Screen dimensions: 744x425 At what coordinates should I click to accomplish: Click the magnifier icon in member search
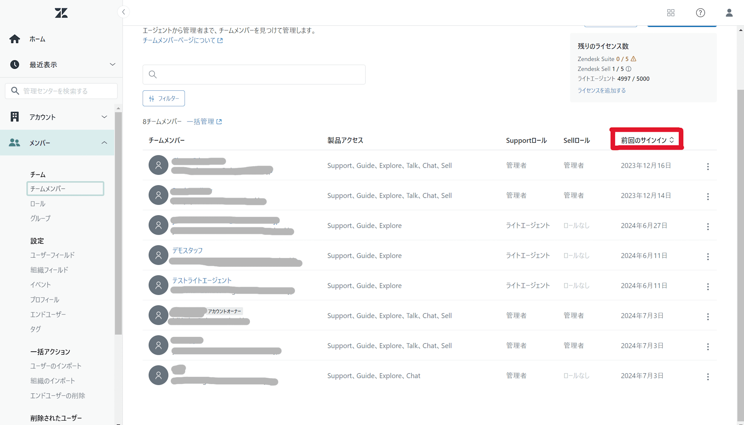click(153, 74)
